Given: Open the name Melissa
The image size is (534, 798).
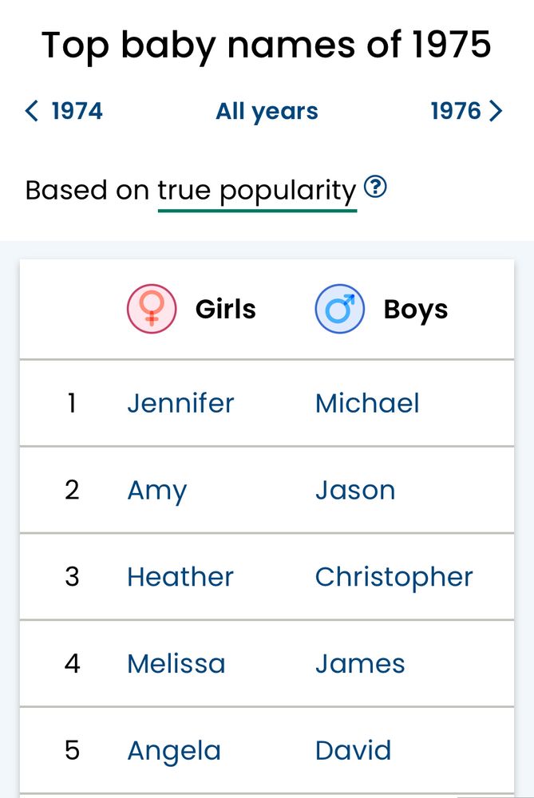Looking at the screenshot, I should pos(176,664).
